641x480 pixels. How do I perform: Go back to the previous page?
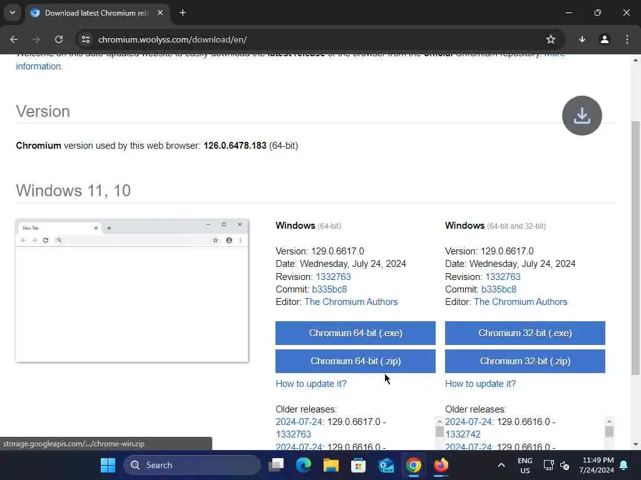point(14,39)
